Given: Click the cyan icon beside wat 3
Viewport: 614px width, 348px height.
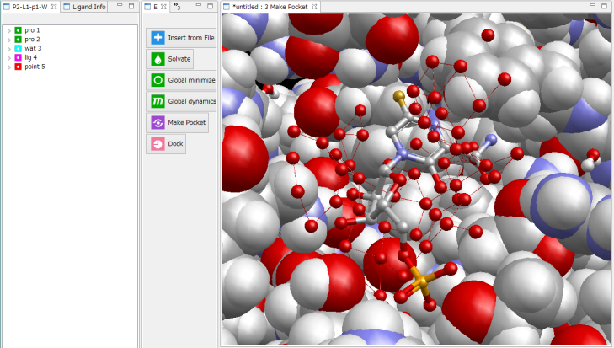Looking at the screenshot, I should click(x=18, y=48).
